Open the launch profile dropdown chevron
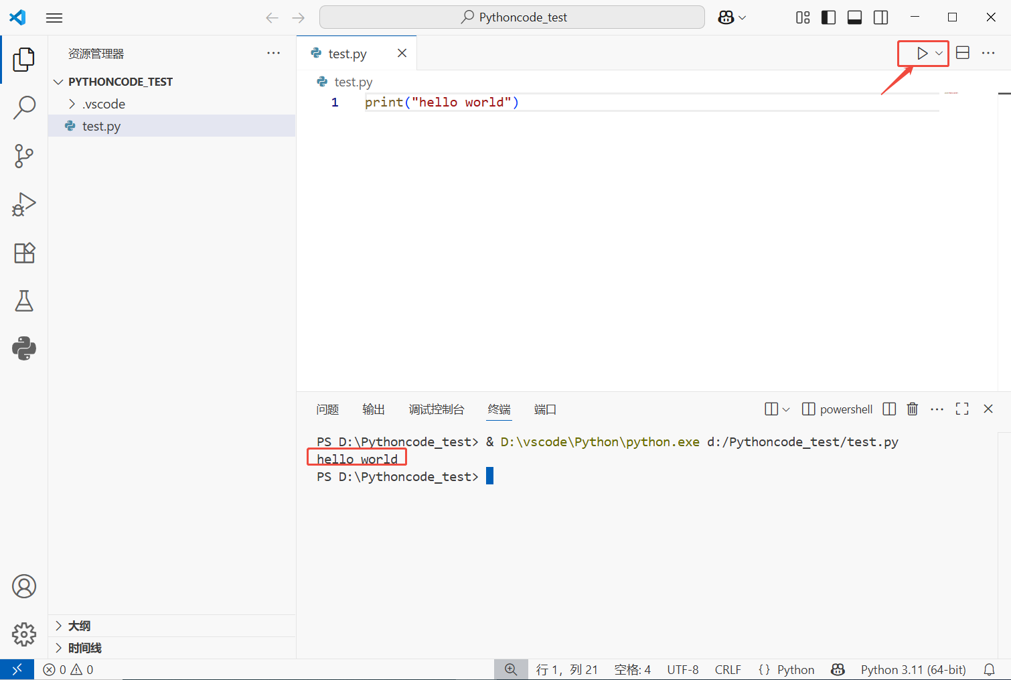Viewport: 1011px width, 680px height. (786, 409)
